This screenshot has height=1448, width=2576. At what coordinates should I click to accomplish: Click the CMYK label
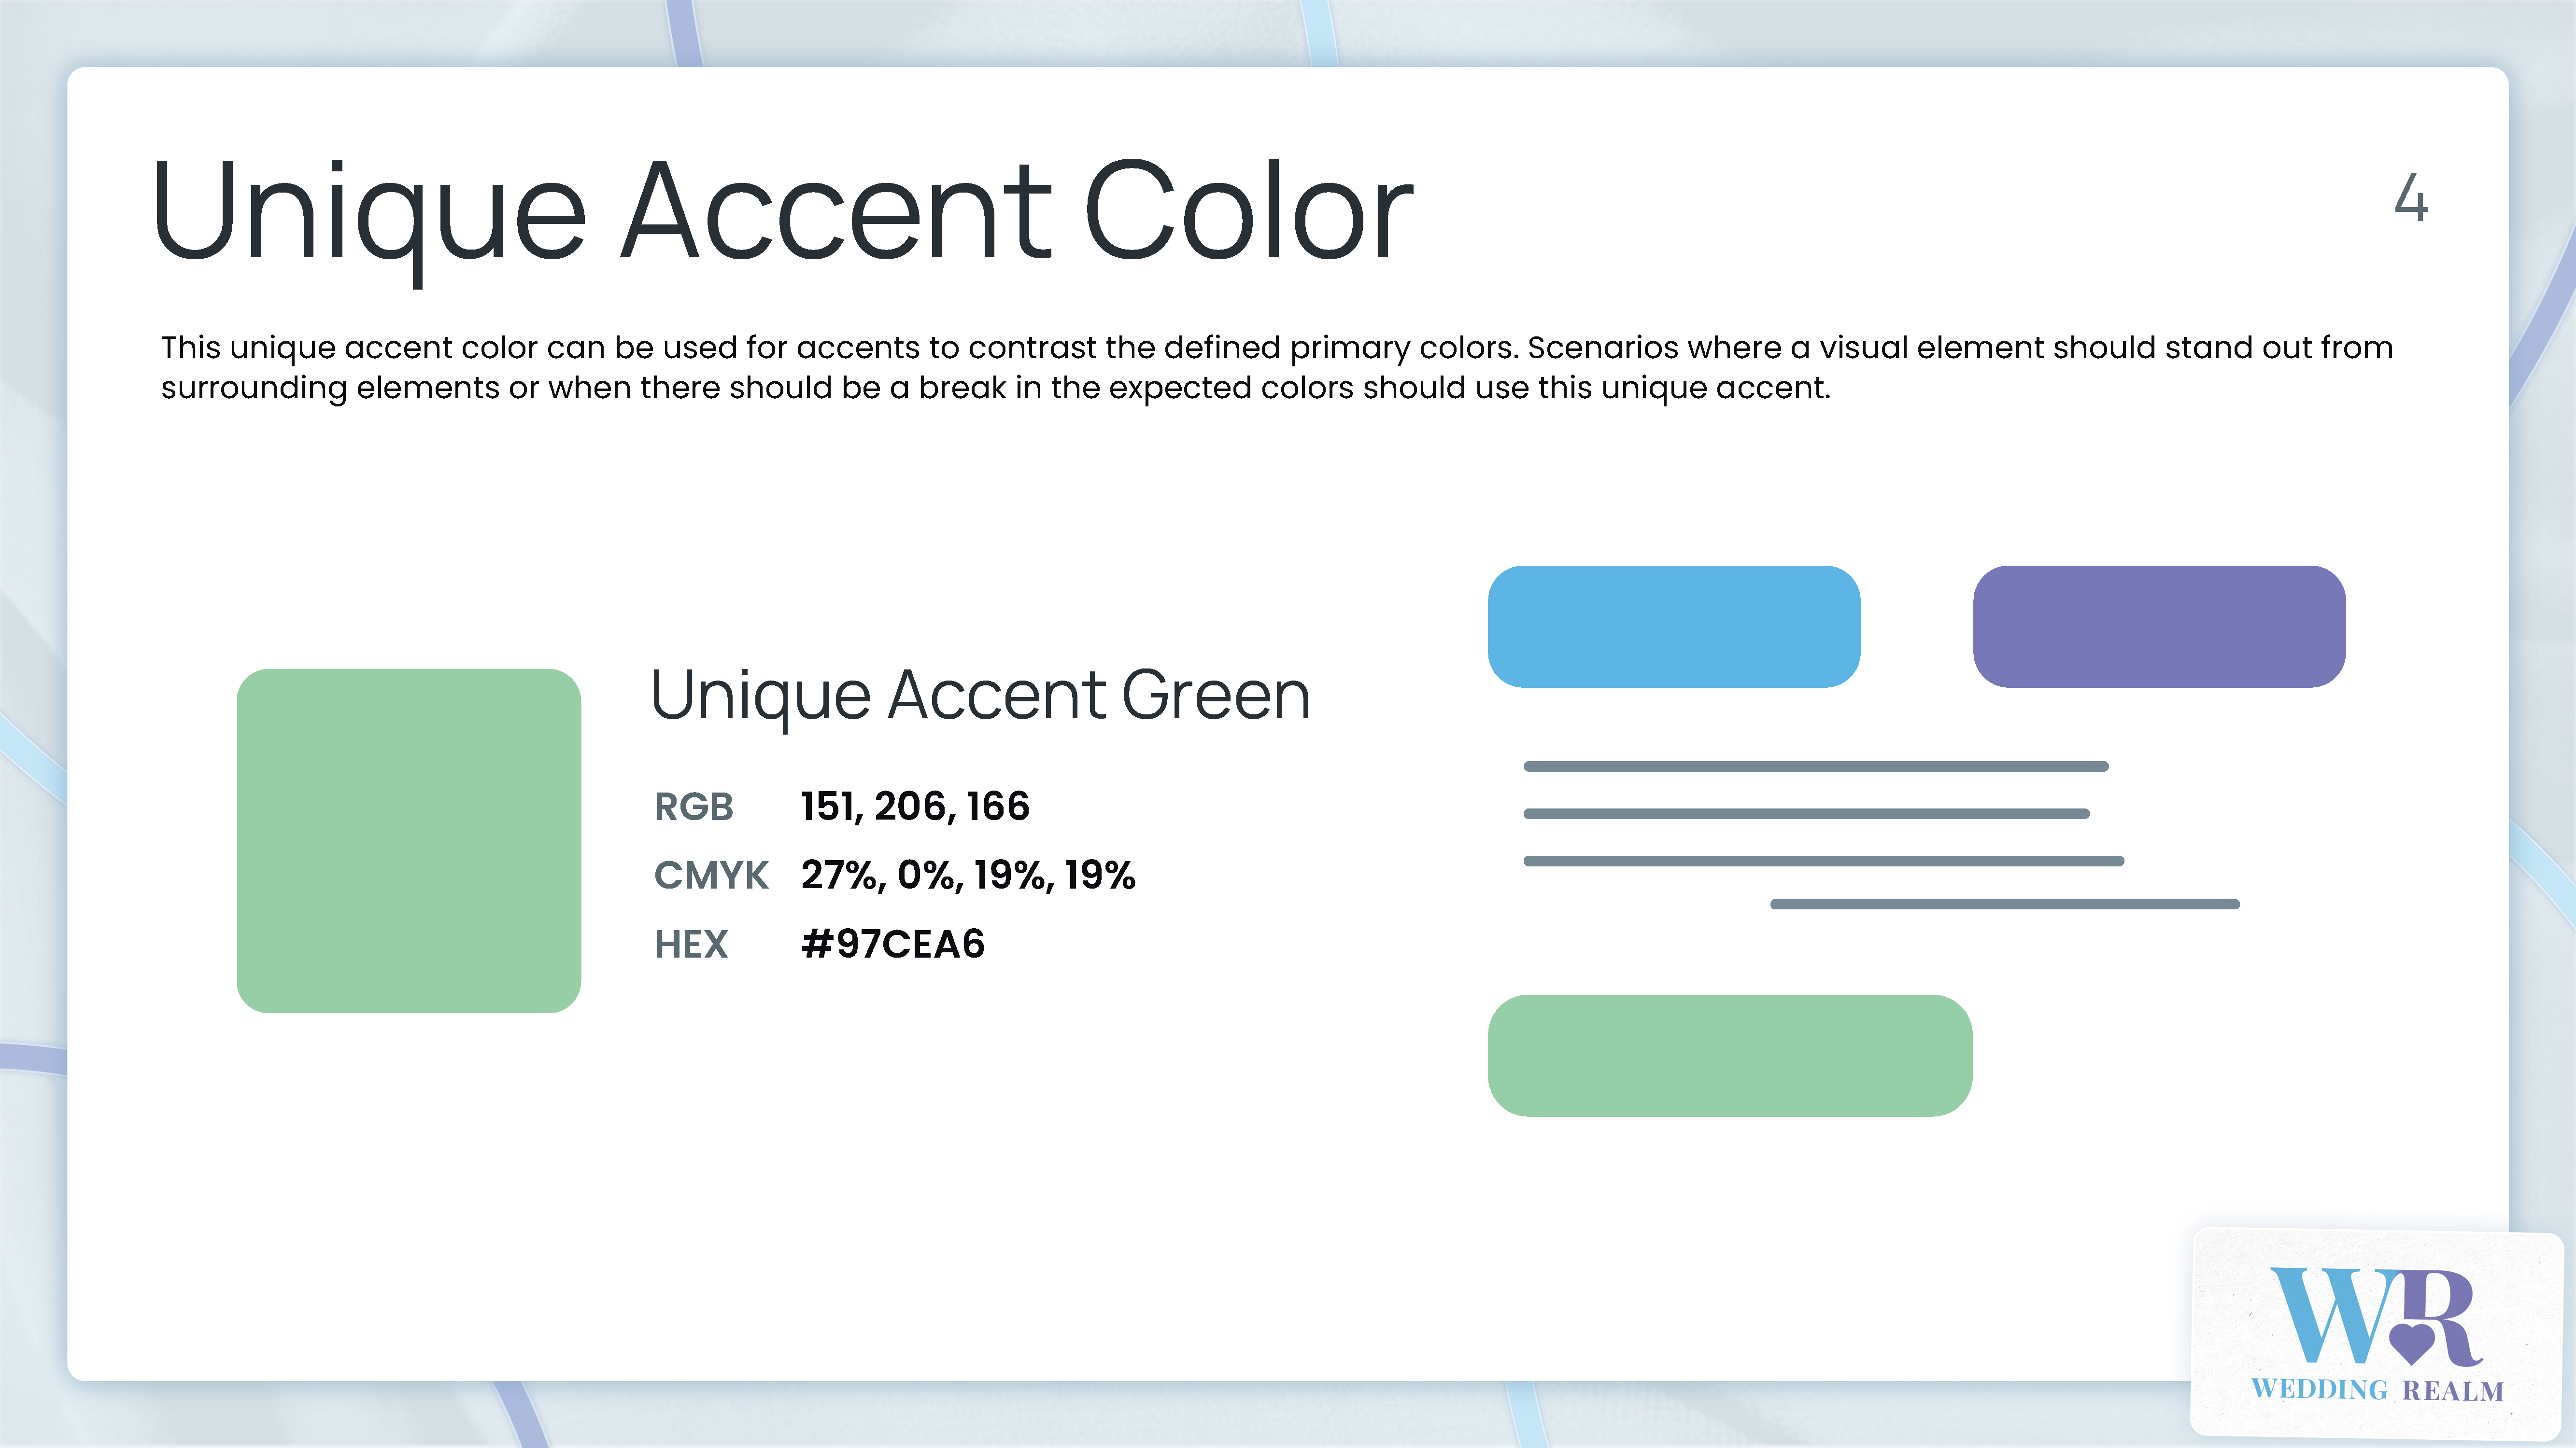coord(710,876)
